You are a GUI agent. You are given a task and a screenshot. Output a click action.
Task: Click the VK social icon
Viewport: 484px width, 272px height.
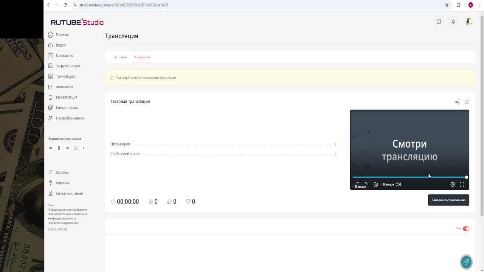(51, 148)
